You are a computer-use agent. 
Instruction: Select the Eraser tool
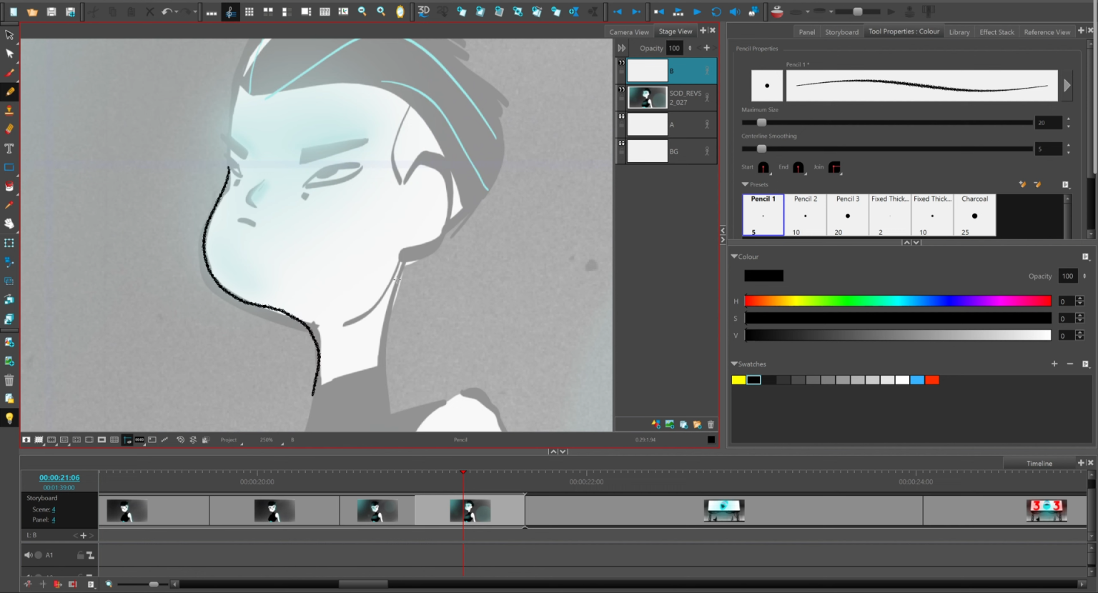pos(9,129)
